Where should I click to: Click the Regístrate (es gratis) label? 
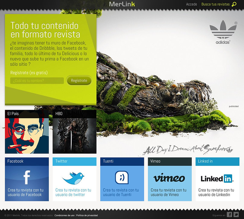click(x=29, y=72)
